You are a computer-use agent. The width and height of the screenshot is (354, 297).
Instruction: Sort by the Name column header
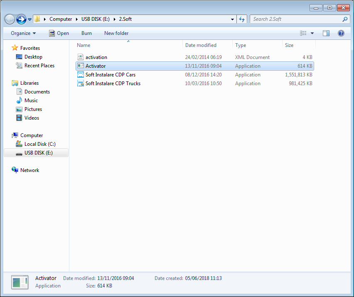coord(129,45)
